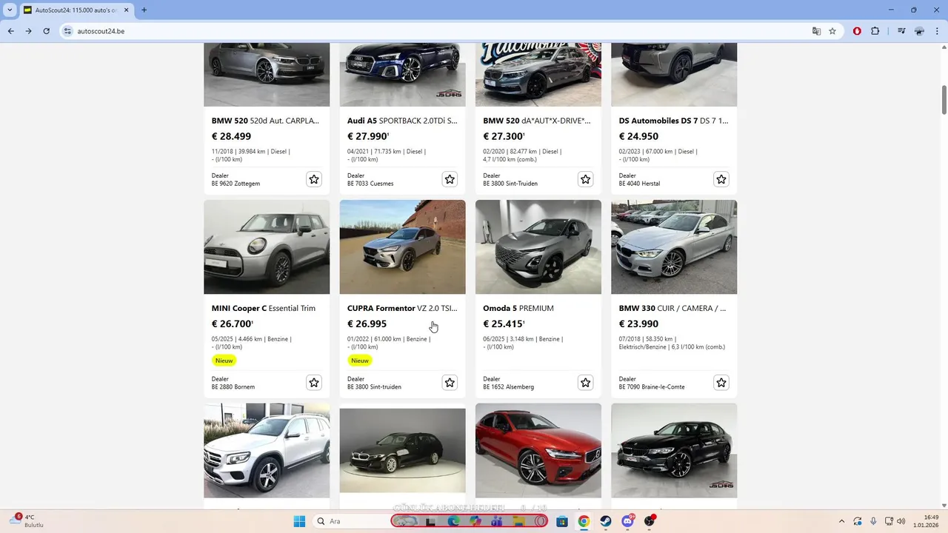The width and height of the screenshot is (948, 533).
Task: Open the DS Automobiles DS 7 listing title
Action: point(673,121)
